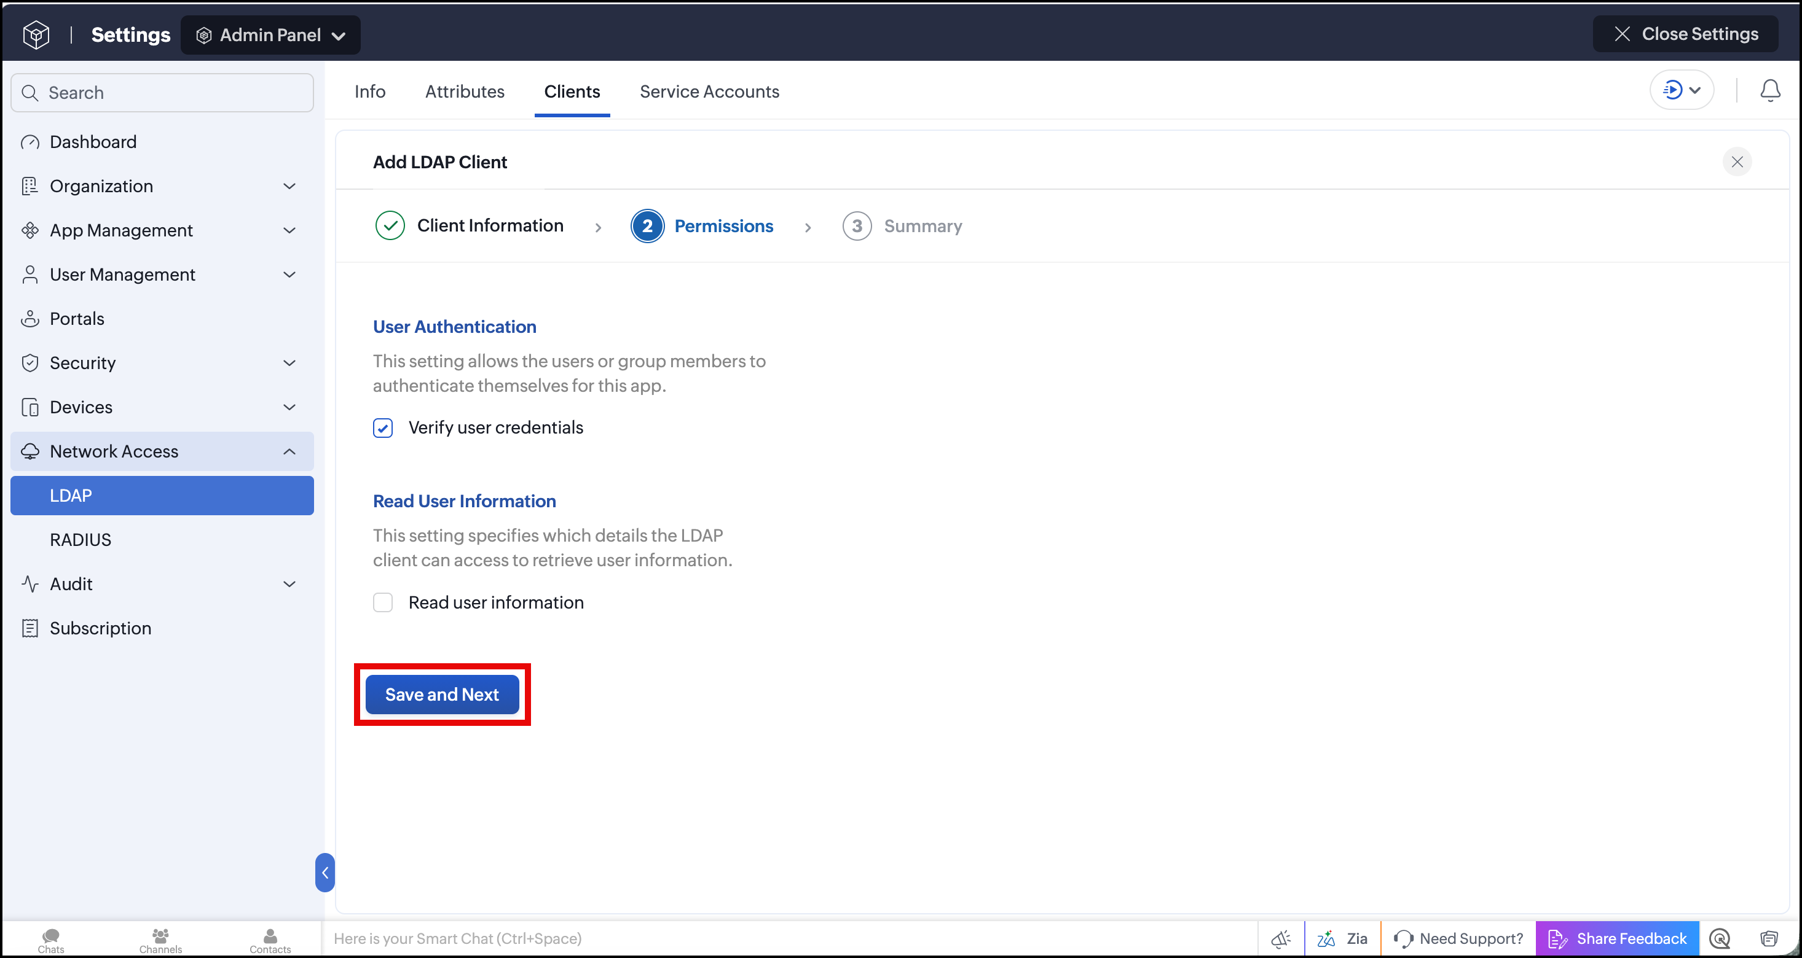The image size is (1802, 958).
Task: Open Chats in bottom bar
Action: (51, 940)
